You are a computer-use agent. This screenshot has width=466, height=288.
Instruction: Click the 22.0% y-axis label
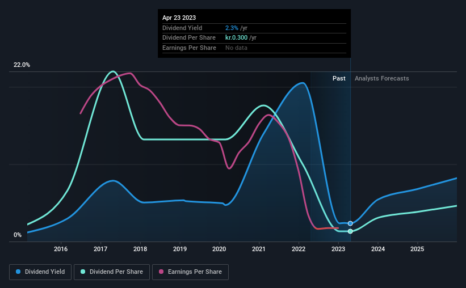22,65
